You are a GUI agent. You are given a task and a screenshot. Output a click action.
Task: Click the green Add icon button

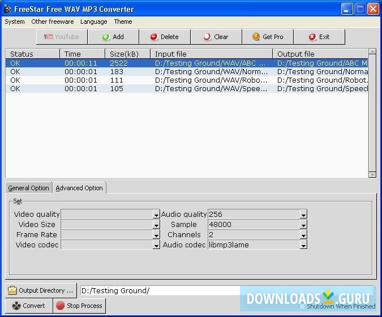click(113, 37)
